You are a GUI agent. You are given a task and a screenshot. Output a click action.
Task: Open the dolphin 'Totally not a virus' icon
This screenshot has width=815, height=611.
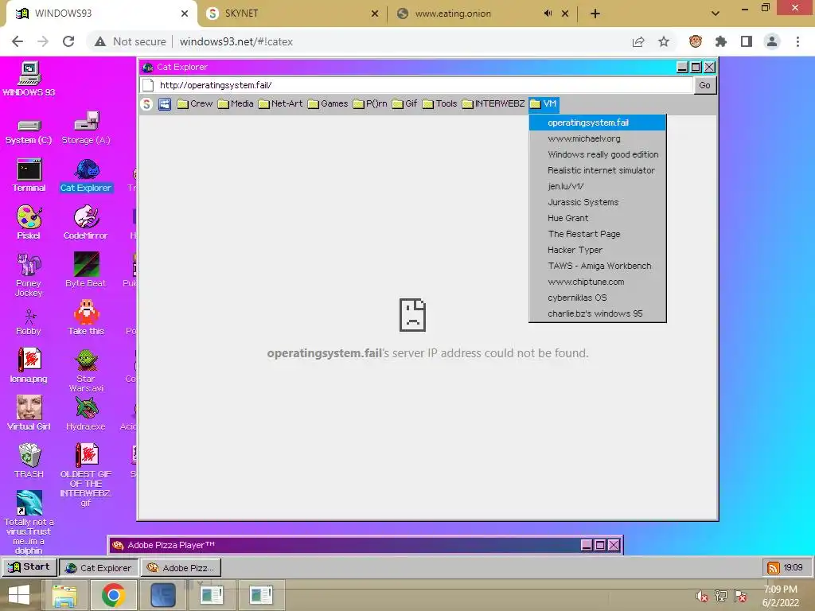pos(29,522)
